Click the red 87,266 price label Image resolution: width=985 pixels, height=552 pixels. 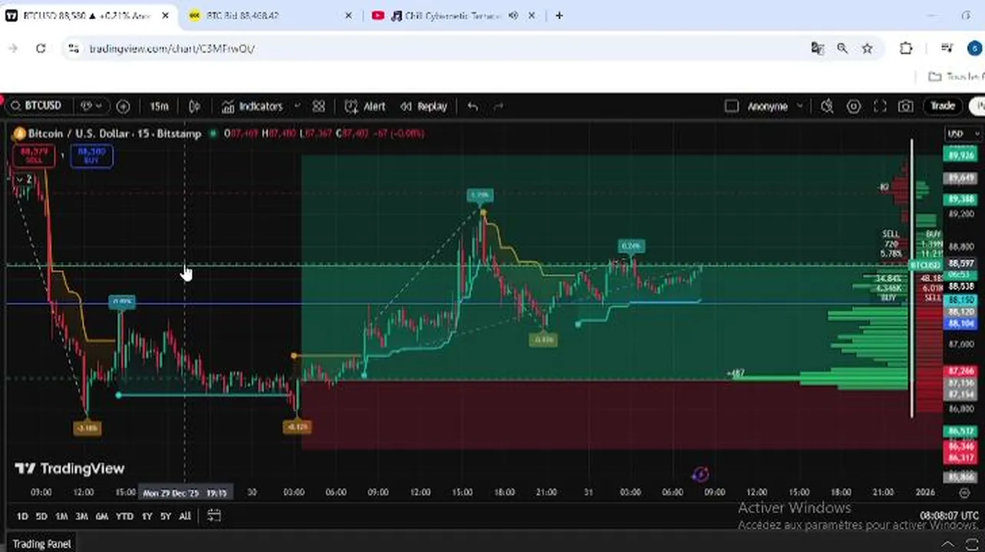click(961, 371)
